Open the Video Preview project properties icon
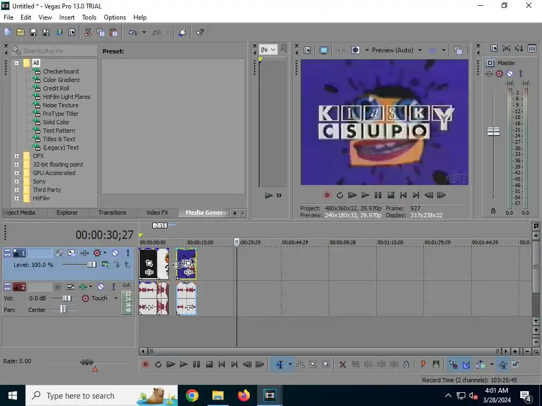 (x=308, y=50)
